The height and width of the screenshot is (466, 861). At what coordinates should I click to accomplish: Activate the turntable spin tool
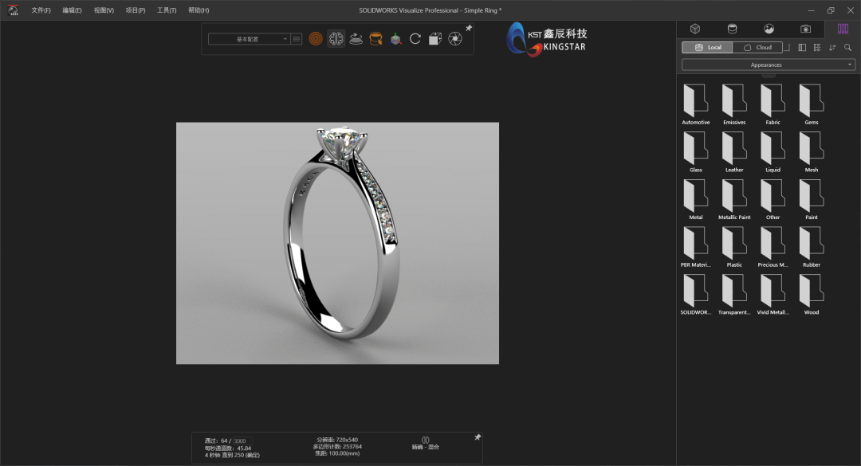point(356,38)
